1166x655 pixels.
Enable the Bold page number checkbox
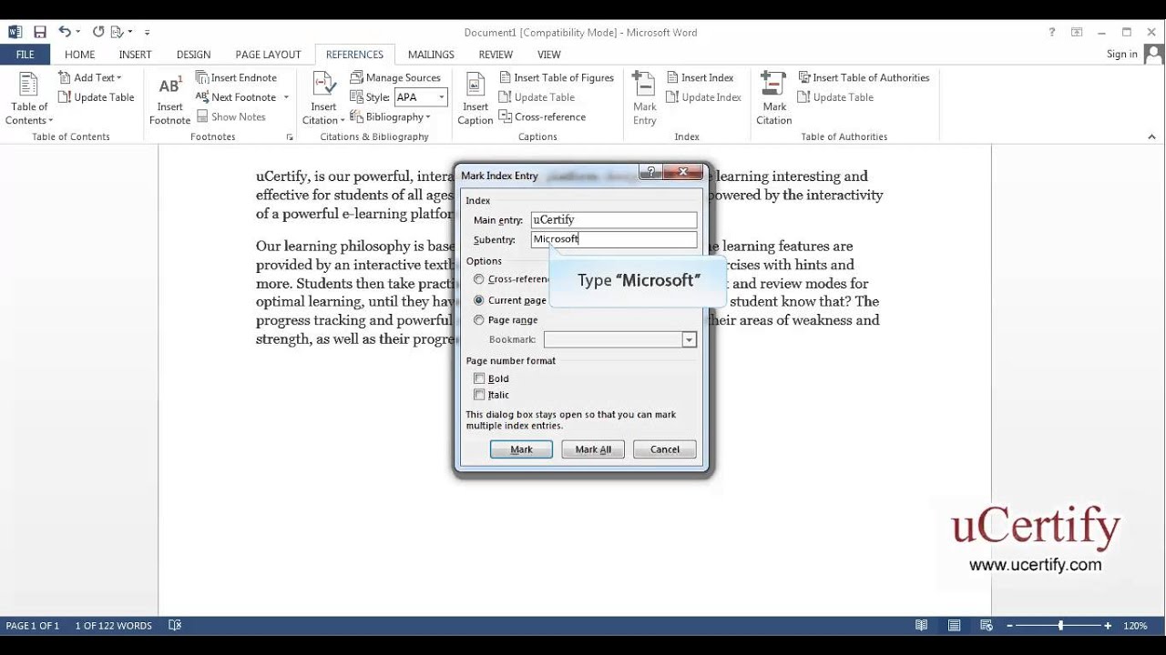pos(479,378)
